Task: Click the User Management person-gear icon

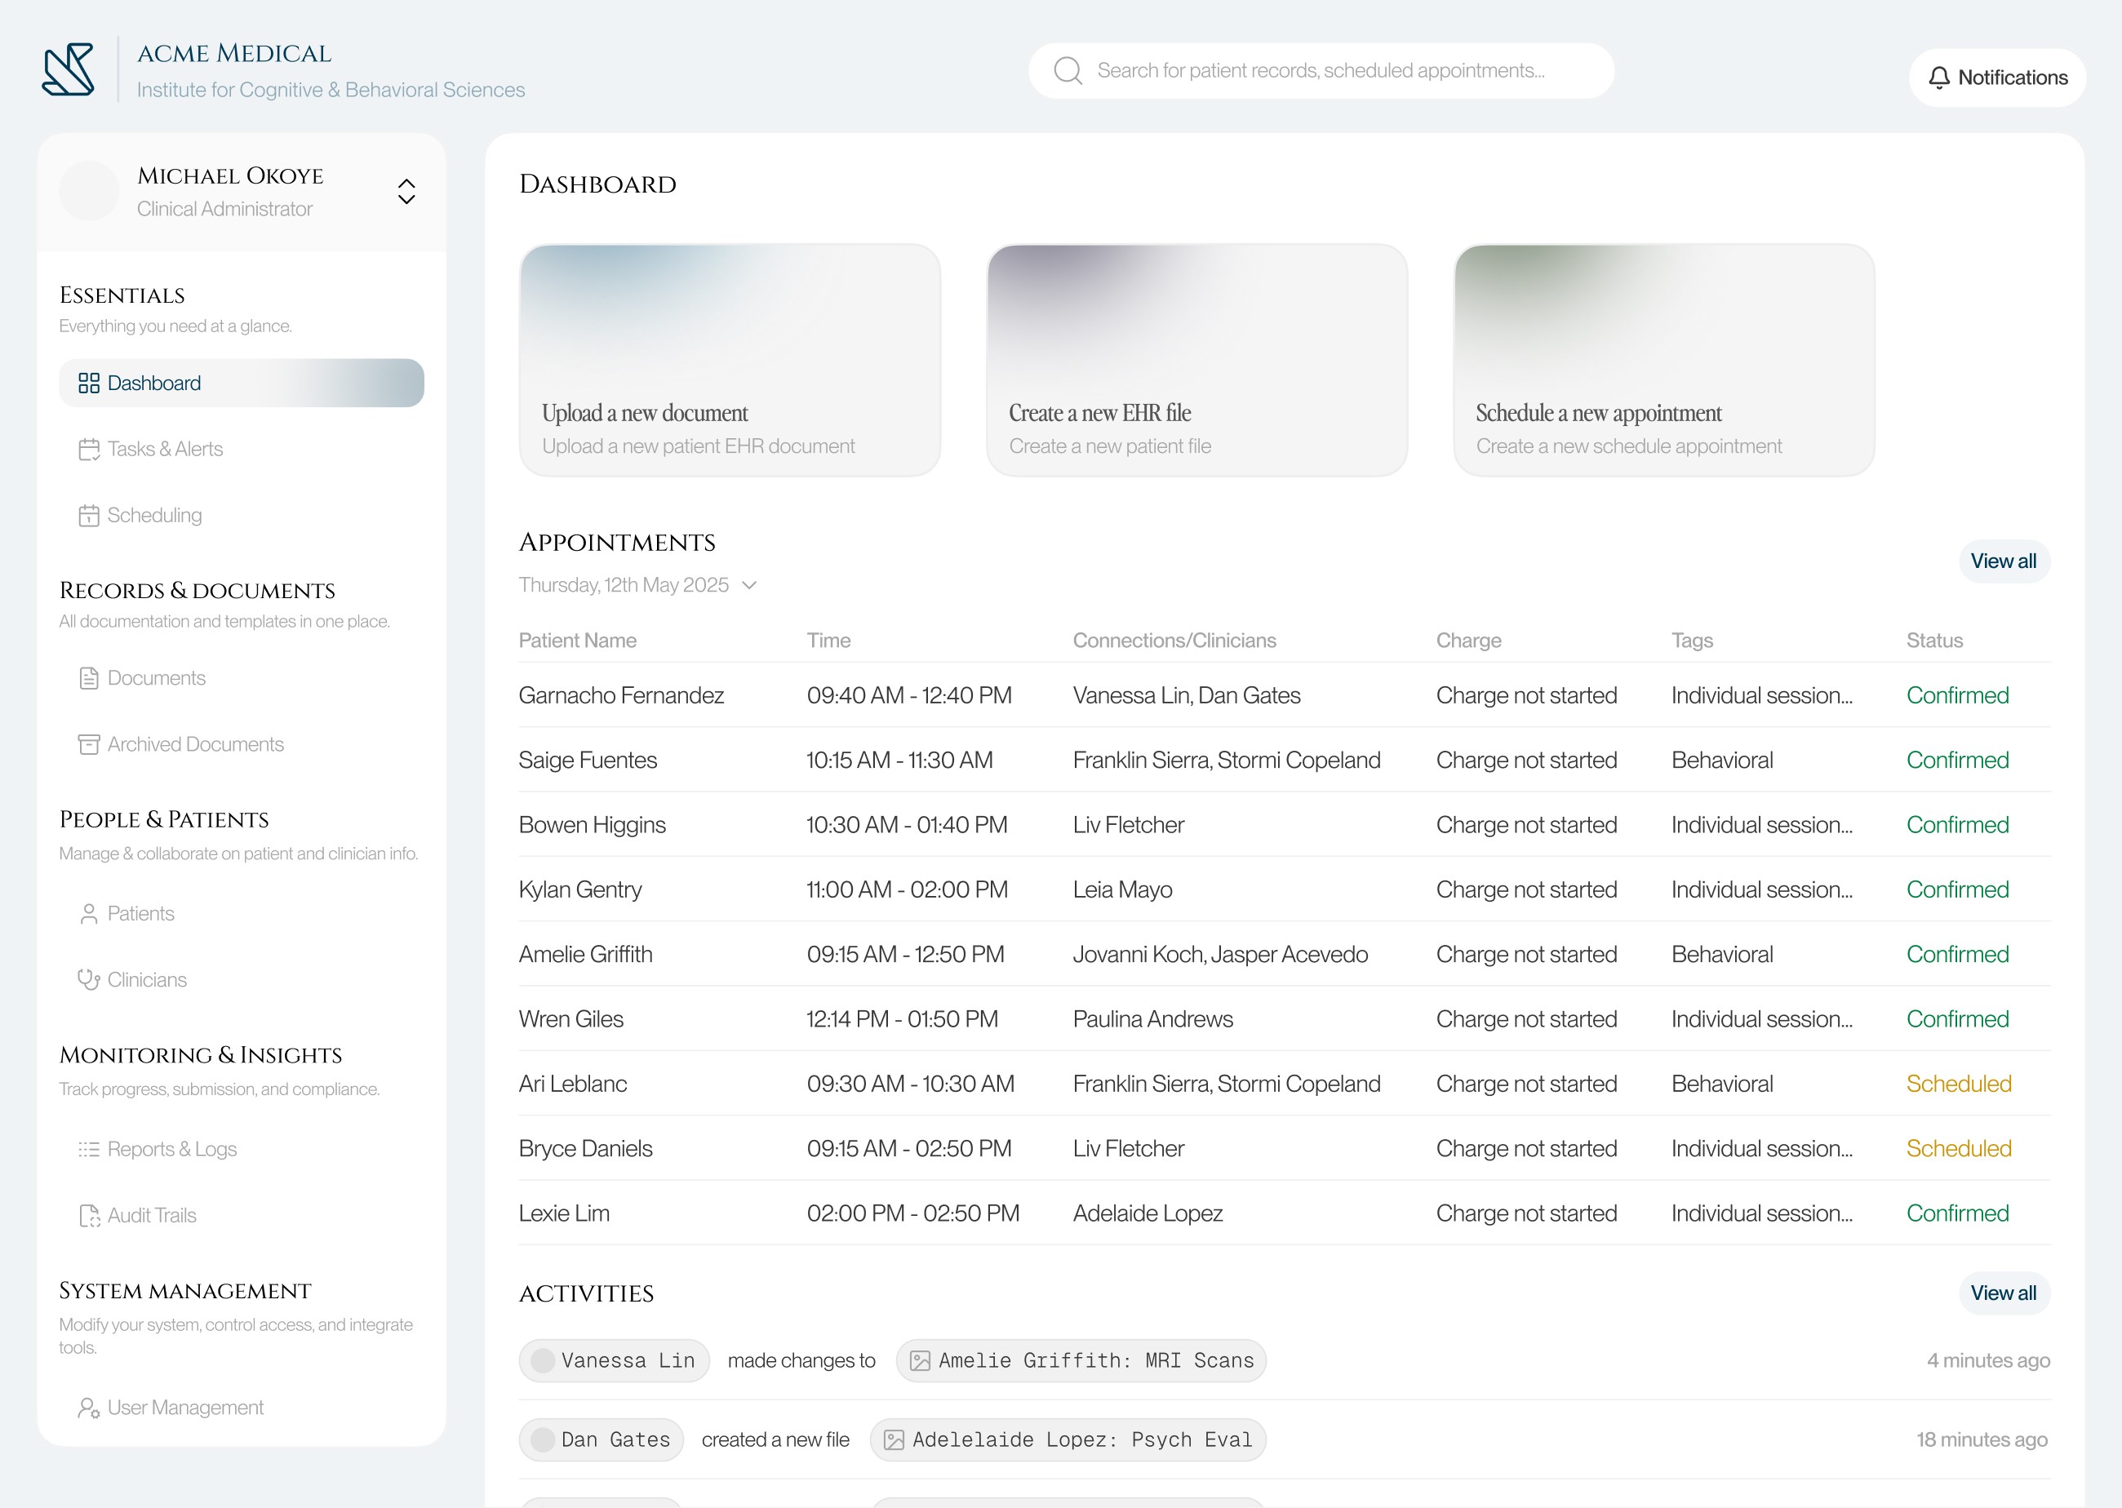Action: click(88, 1408)
